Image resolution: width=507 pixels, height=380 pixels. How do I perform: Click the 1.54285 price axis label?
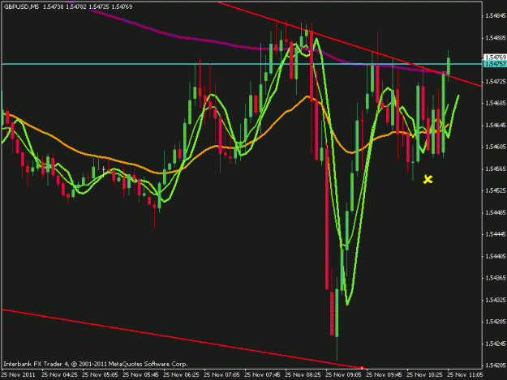496,322
